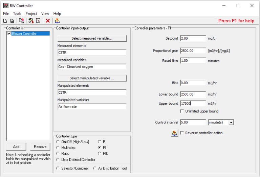Viewport: 260px width, 177px height.
Task: Click the lined document toolbar icon
Action: pos(12,21)
